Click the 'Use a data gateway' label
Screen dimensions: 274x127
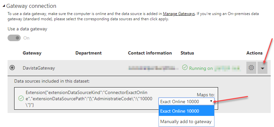[x=27, y=29]
